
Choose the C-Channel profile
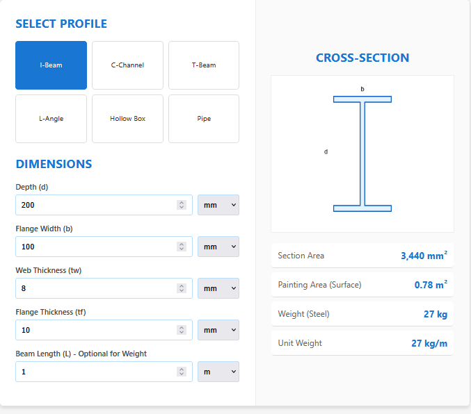[x=127, y=65]
